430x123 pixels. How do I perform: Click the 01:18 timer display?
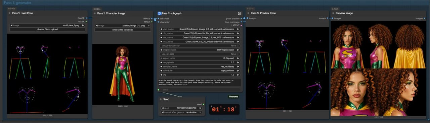224,109
